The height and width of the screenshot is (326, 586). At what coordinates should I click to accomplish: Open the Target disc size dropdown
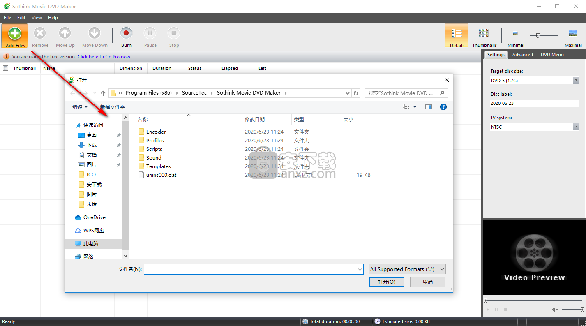tap(576, 81)
